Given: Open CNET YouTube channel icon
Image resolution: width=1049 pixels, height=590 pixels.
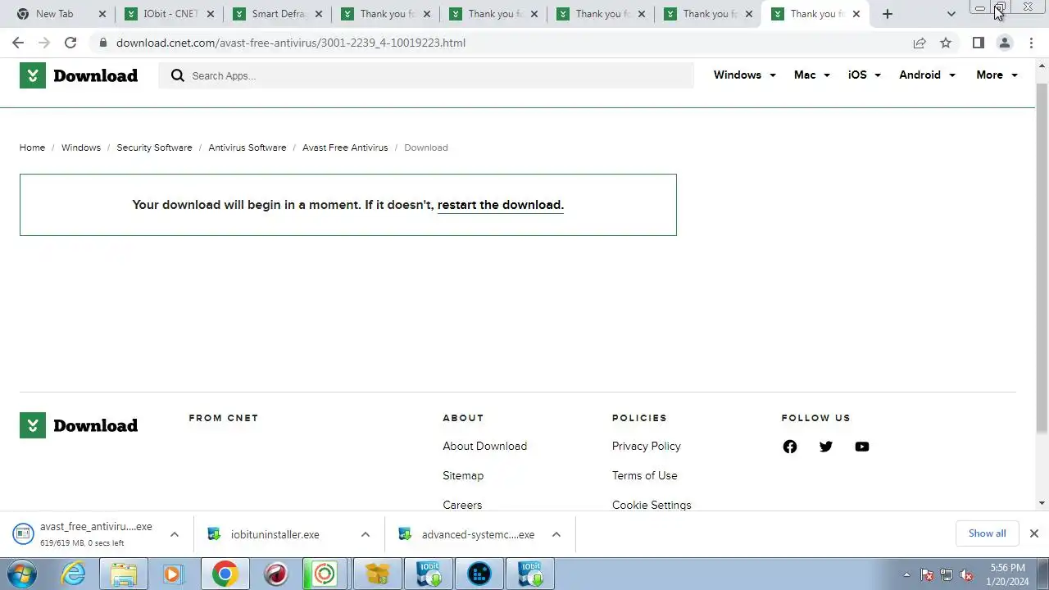Looking at the screenshot, I should [x=862, y=447].
